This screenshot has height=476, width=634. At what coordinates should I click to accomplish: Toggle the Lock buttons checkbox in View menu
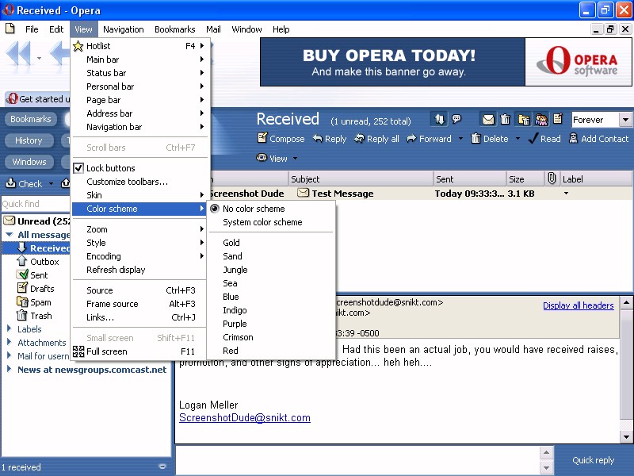coord(78,168)
